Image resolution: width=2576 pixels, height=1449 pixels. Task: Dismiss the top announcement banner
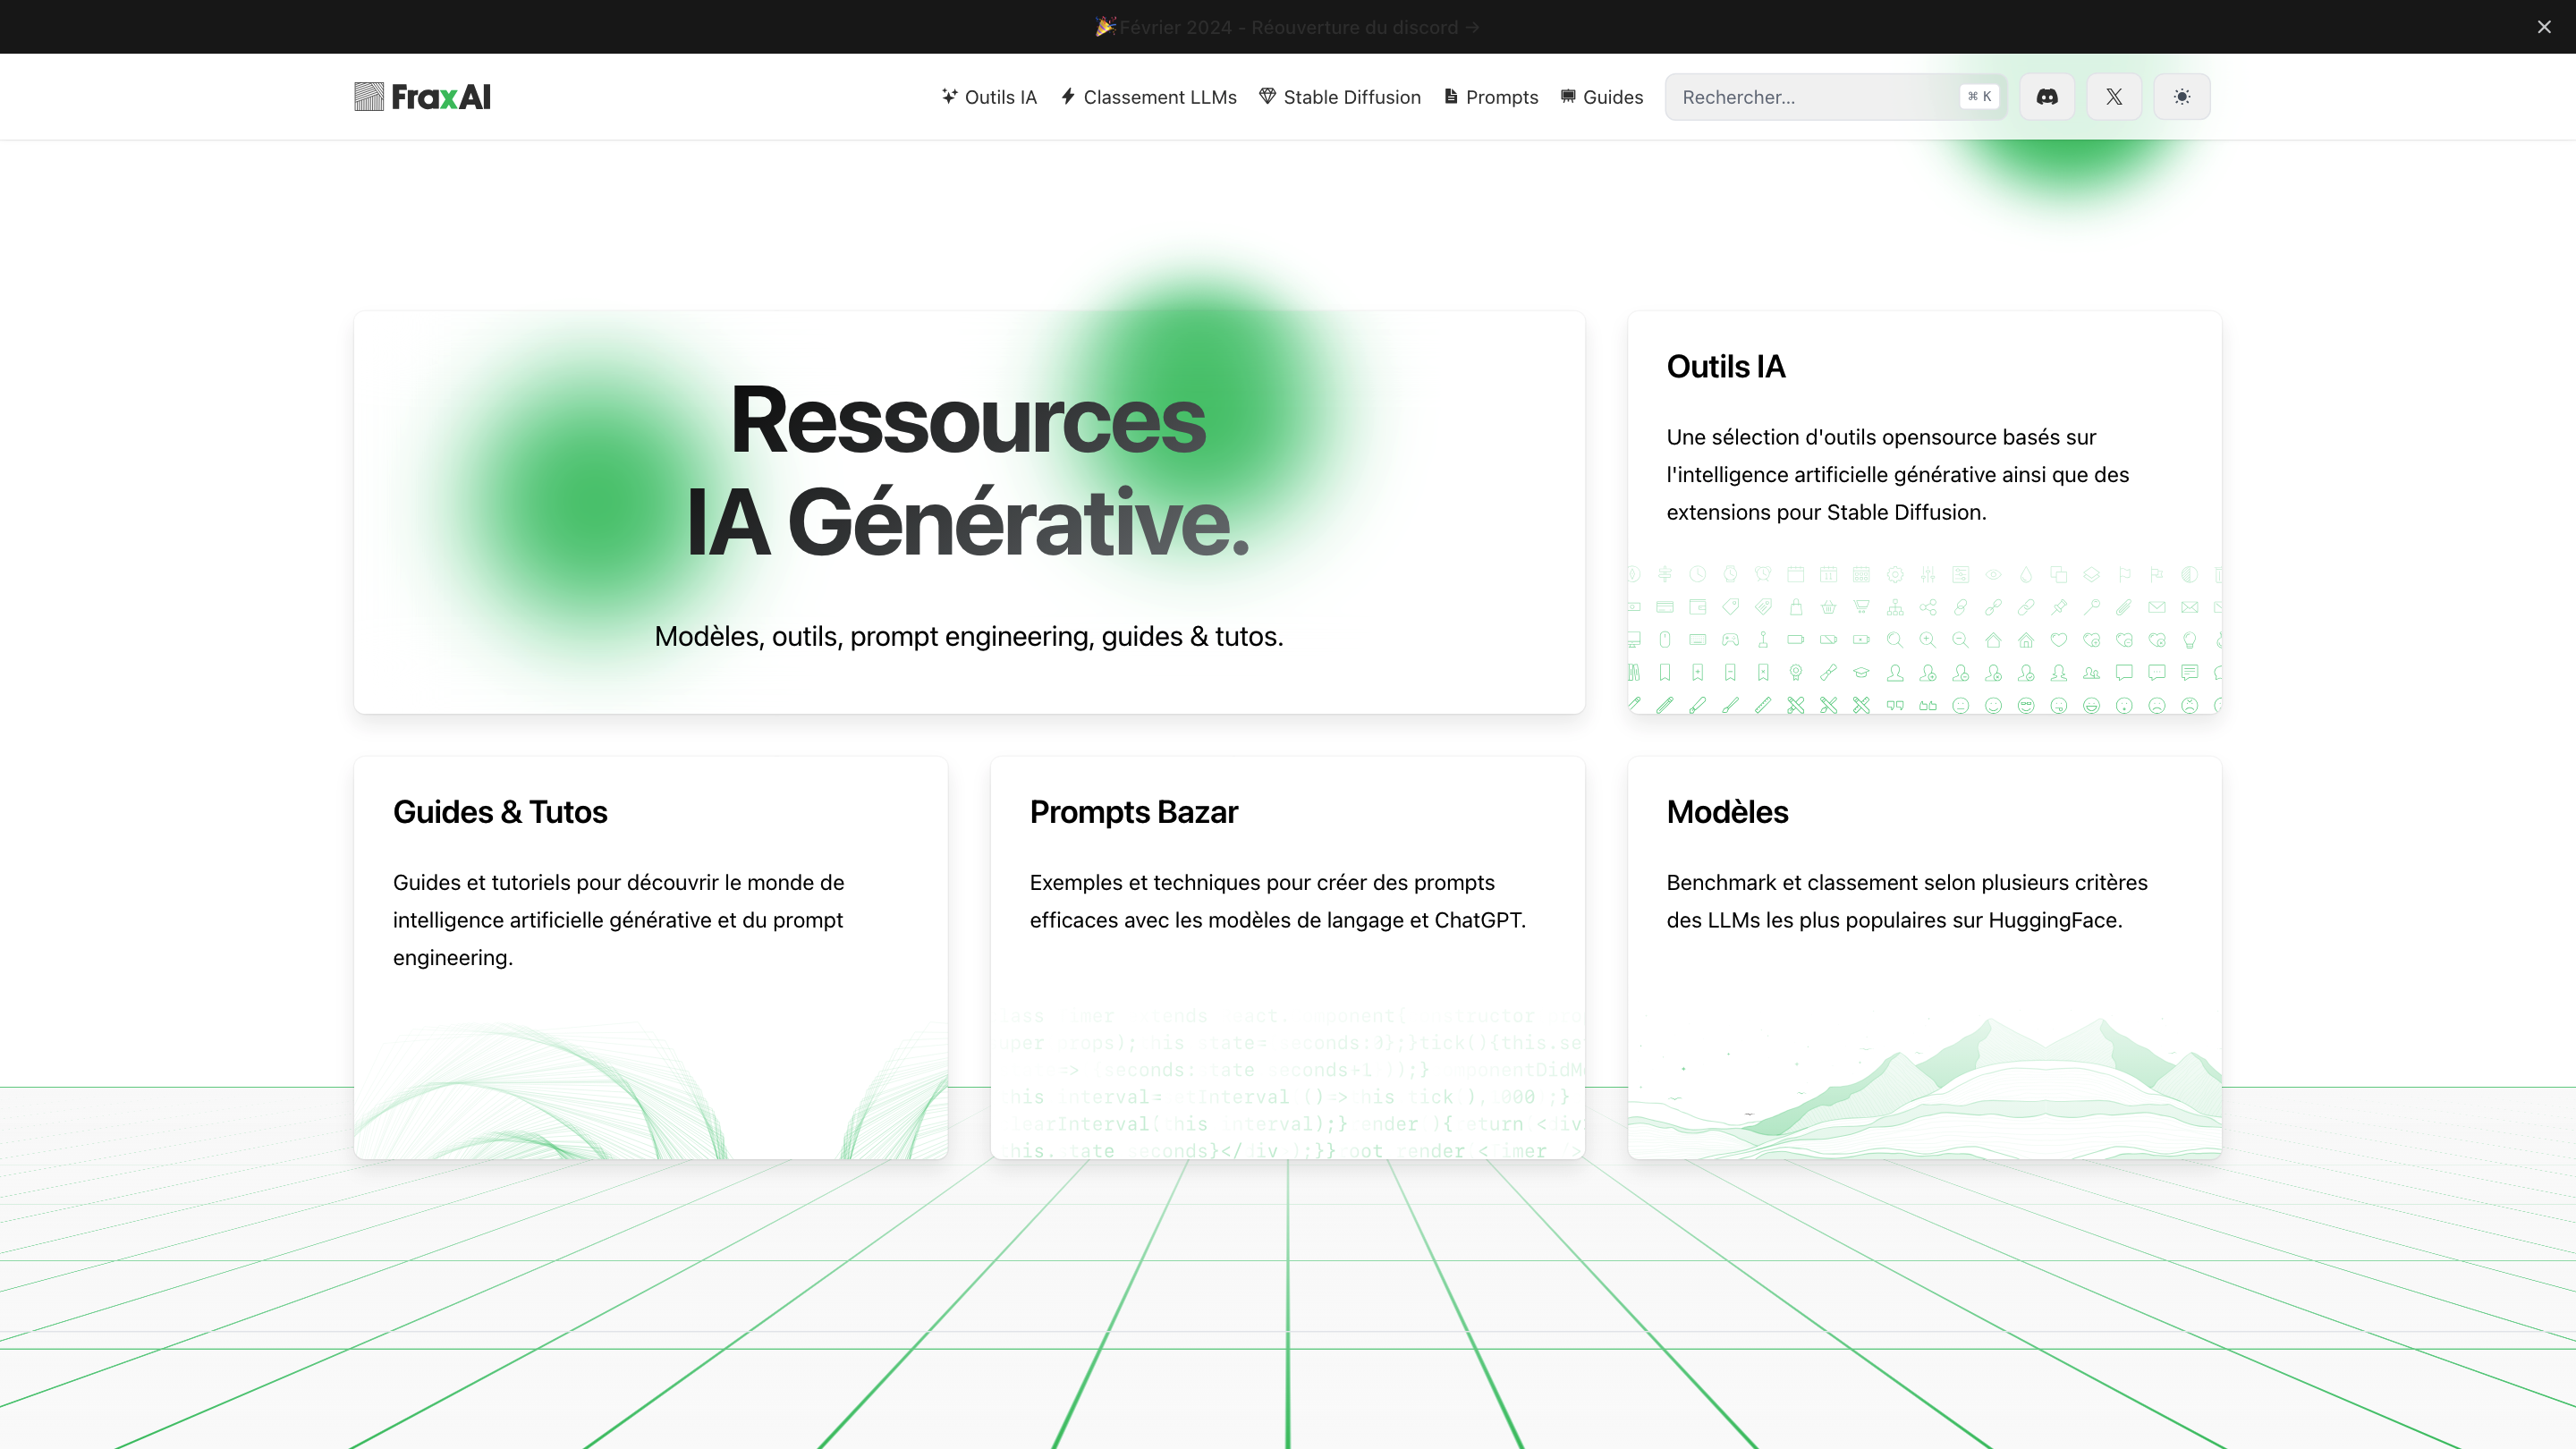[x=2543, y=27]
